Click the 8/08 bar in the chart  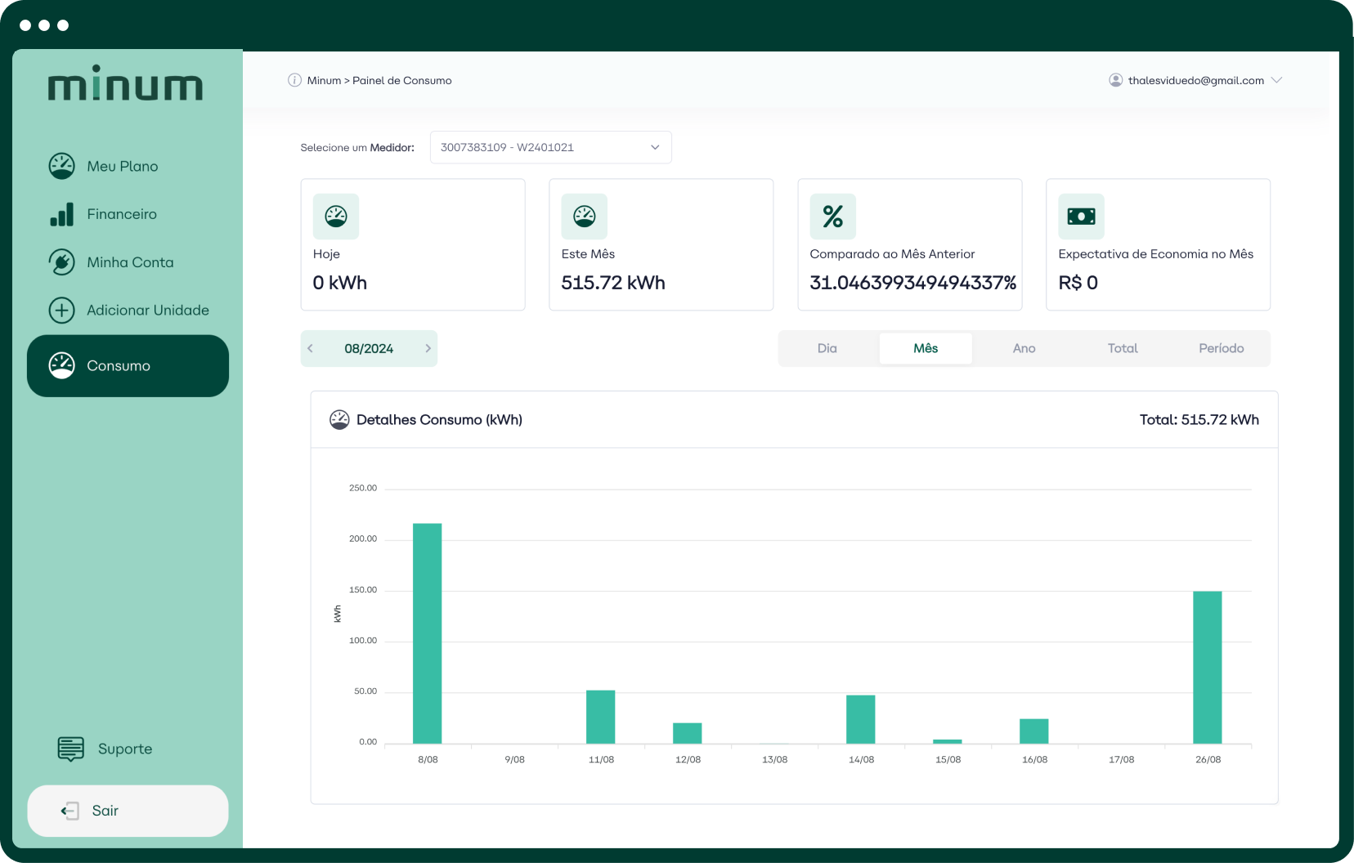pyautogui.click(x=427, y=633)
